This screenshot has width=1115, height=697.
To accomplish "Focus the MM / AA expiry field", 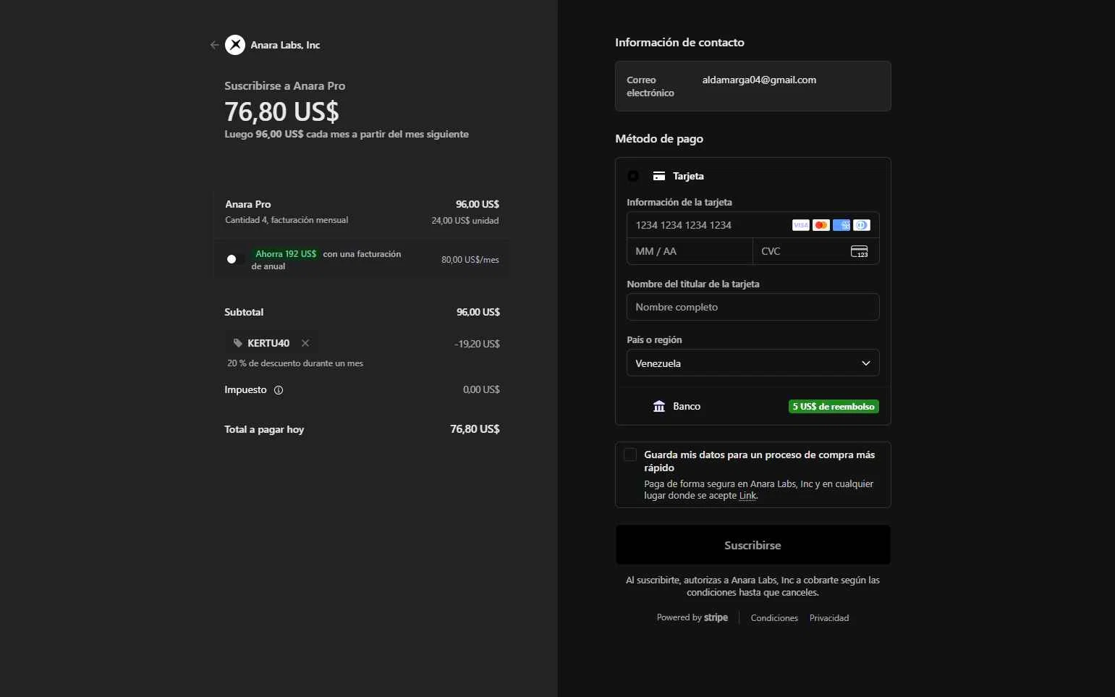I will pyautogui.click(x=690, y=251).
